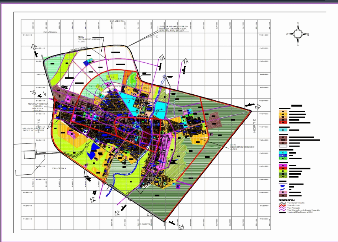The height and width of the screenshot is (242, 338).
Task: Click the cyan legend color swatch
Action: pos(283,130)
